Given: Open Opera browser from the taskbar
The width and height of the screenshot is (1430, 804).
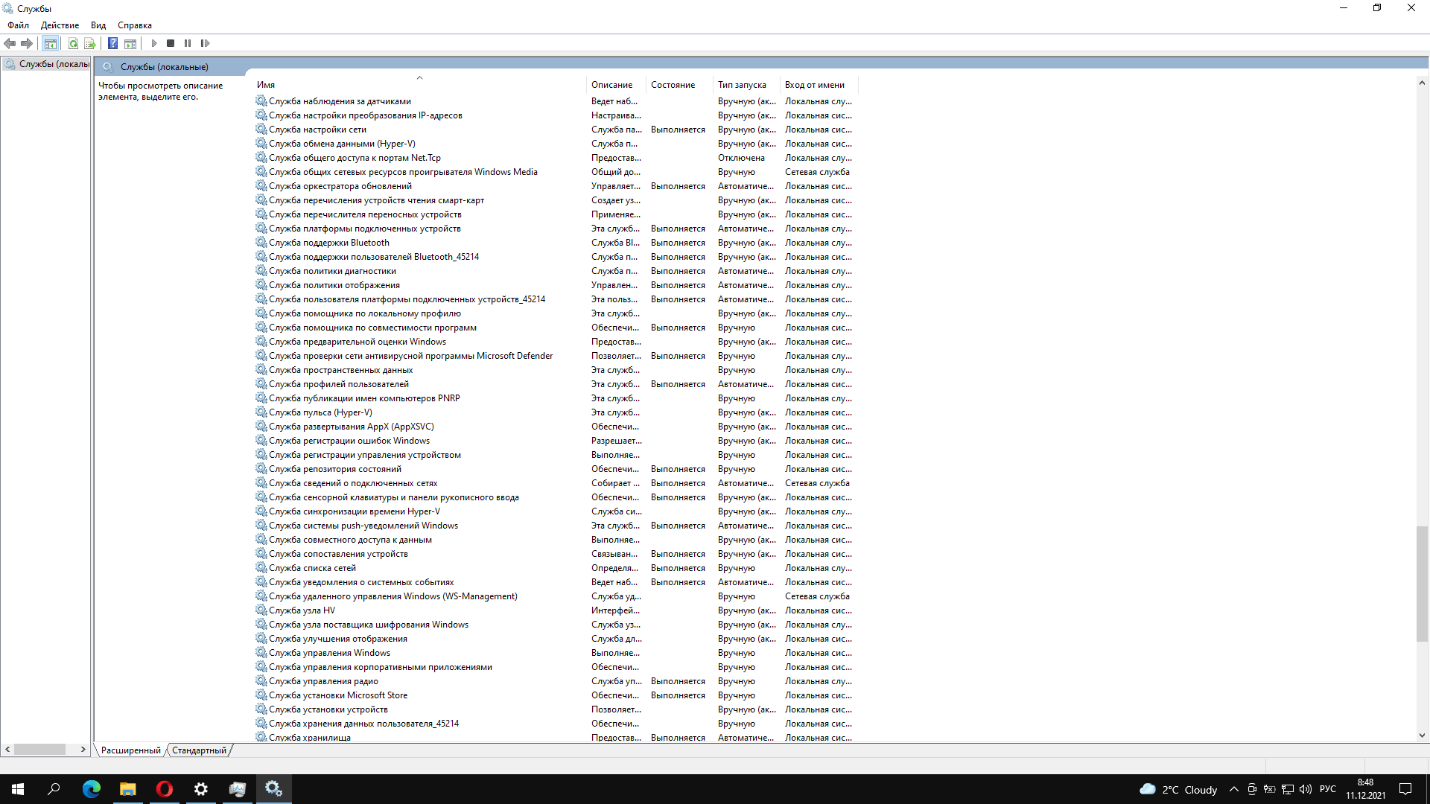Looking at the screenshot, I should point(164,789).
